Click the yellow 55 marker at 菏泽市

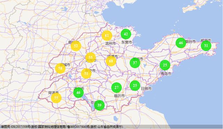coord(56,98)
